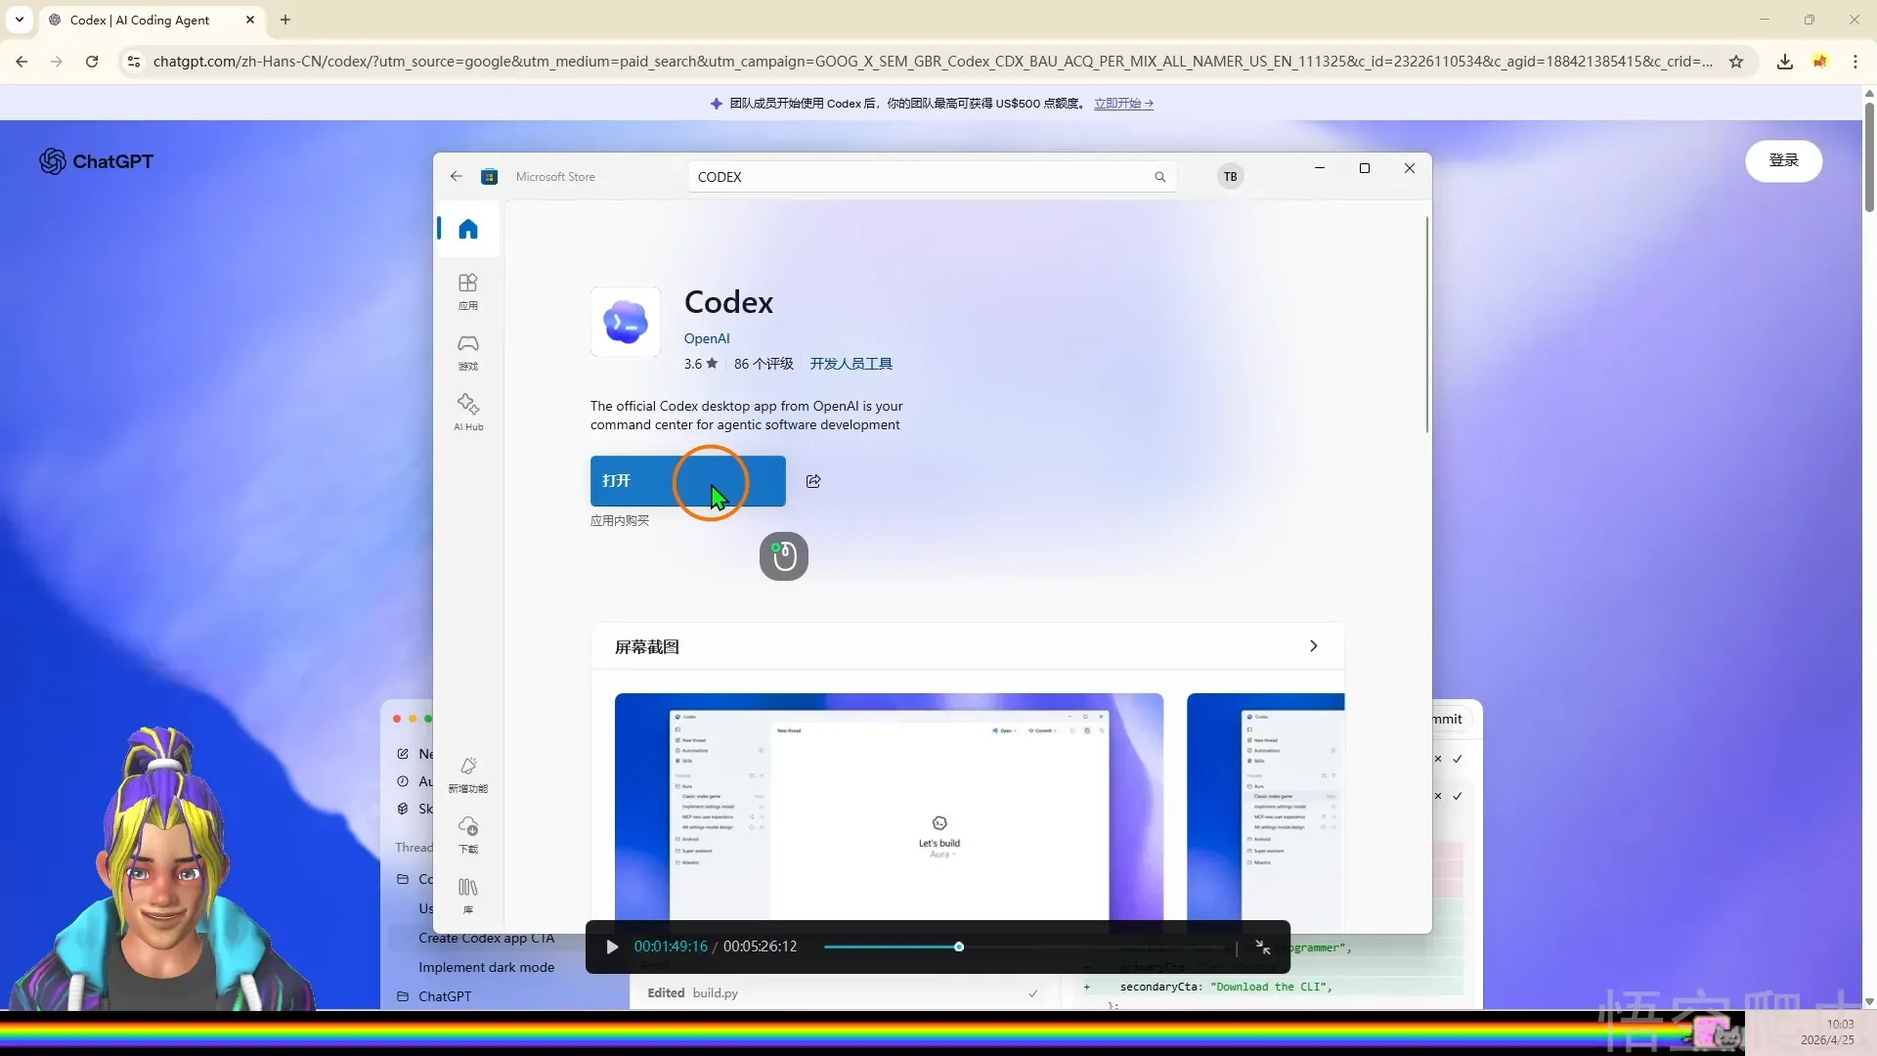Open the Library icon in Store sidebar
The width and height of the screenshot is (1877, 1056).
click(468, 894)
